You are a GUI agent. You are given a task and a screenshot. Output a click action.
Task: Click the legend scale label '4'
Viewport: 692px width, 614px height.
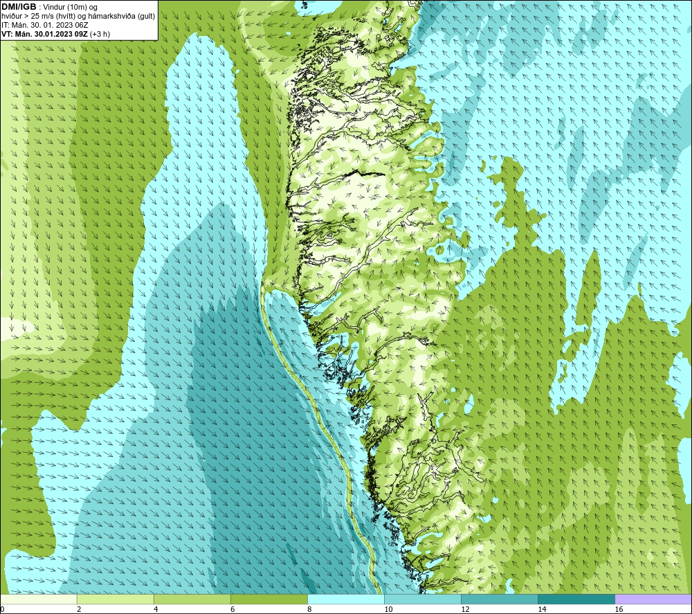[x=156, y=610]
